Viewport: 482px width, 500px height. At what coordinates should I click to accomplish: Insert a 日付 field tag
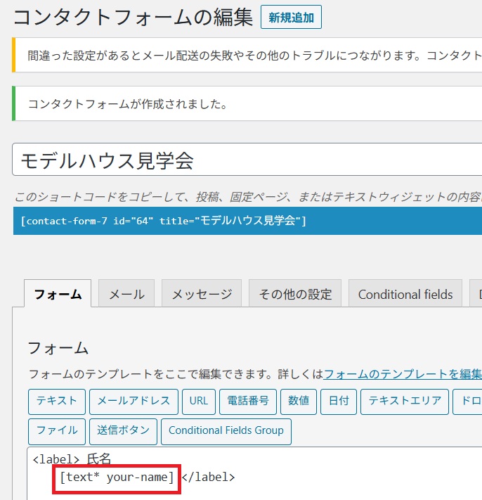pyautogui.click(x=339, y=402)
